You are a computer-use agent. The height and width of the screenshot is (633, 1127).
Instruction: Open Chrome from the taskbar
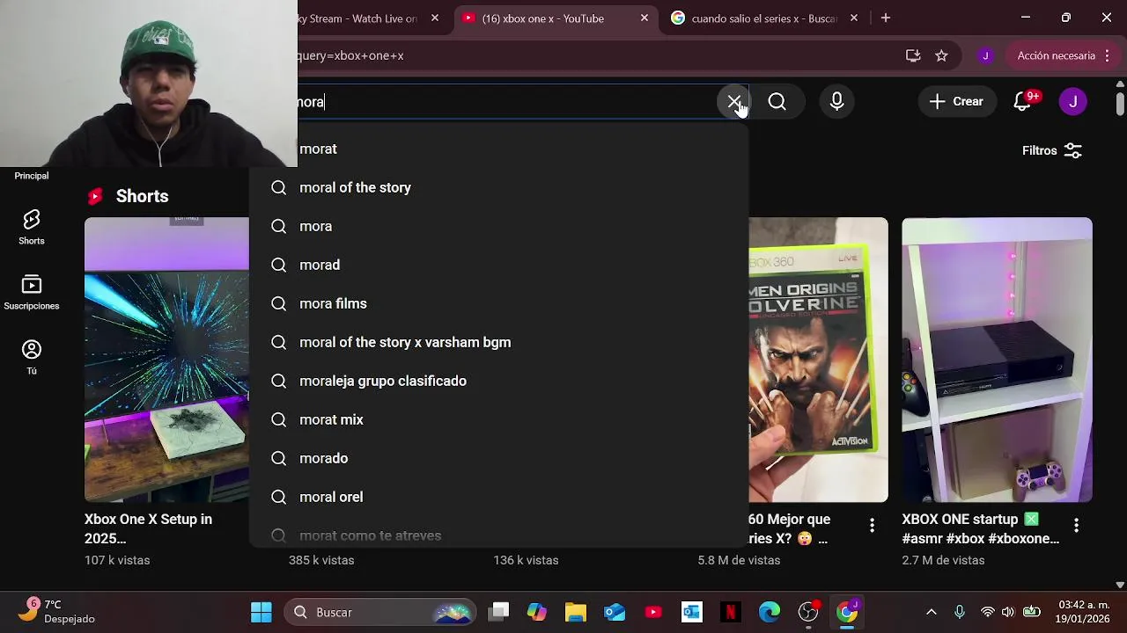[x=847, y=612]
